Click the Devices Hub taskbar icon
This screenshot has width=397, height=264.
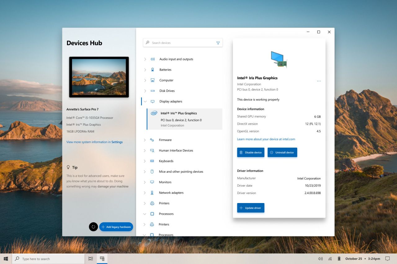point(102,259)
